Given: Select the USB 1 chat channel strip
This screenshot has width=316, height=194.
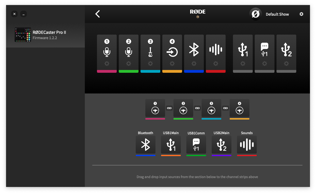Looking at the screenshot, I should (x=265, y=50).
